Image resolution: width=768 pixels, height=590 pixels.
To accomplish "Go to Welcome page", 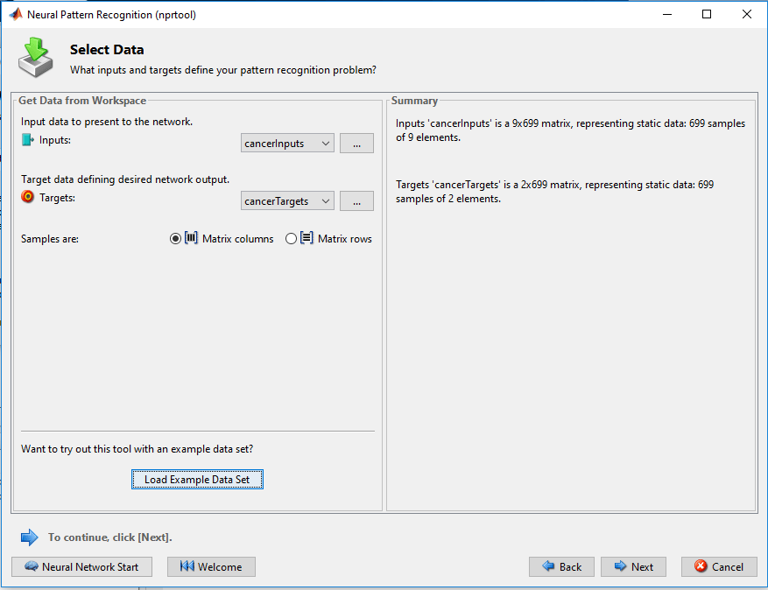I will tap(211, 566).
